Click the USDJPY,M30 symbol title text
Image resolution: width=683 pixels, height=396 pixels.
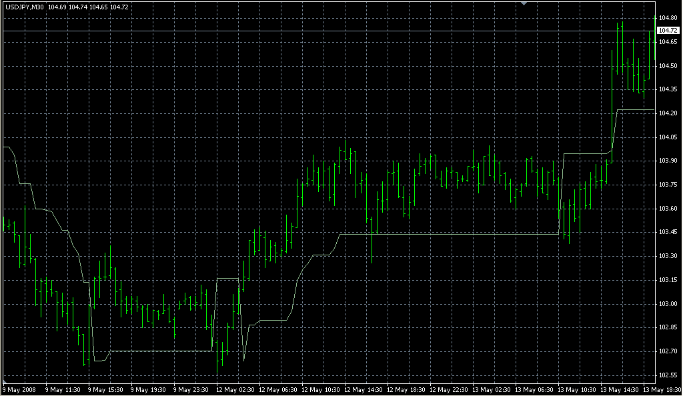24,7
